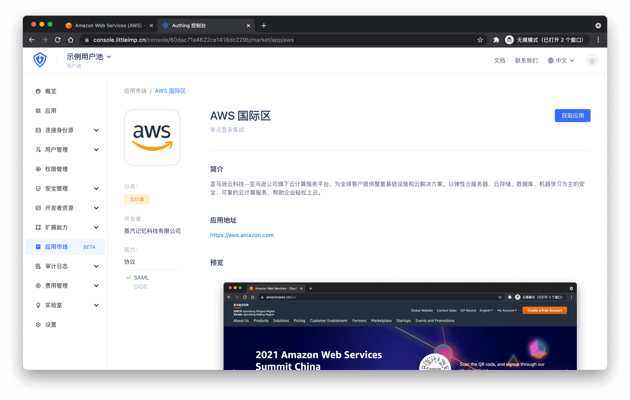
Task: Click the 获取应用 button
Action: [x=572, y=116]
